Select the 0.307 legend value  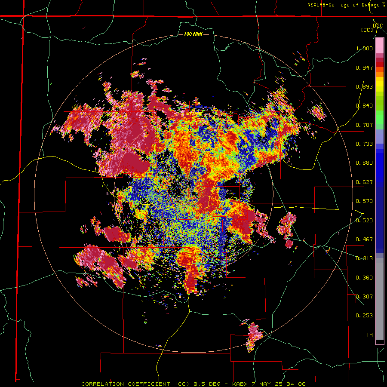click(364, 297)
